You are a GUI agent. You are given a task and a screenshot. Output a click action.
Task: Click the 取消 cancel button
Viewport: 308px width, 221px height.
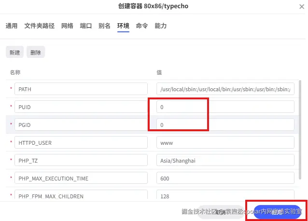coord(221,212)
